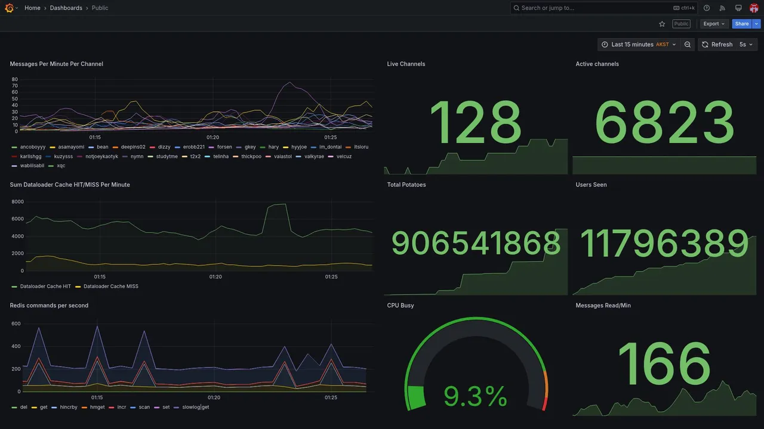This screenshot has width=764, height=429.
Task: Click the forsen legend color swatch
Action: 211,147
